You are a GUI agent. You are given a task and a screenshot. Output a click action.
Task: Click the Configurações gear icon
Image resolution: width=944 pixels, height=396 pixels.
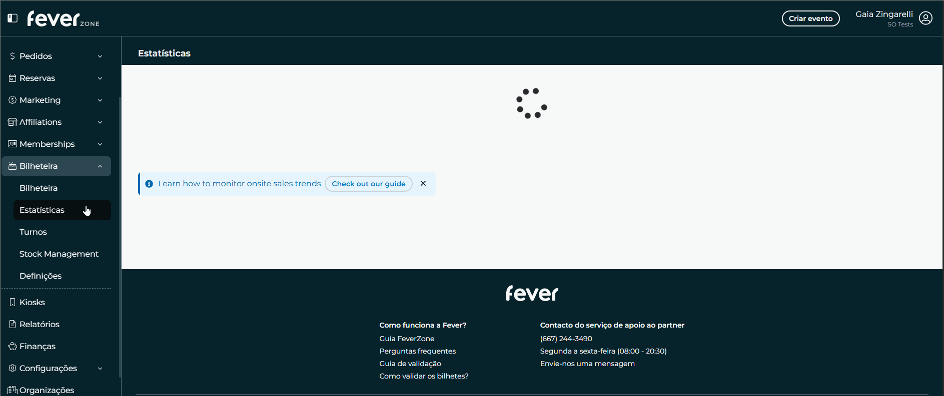13,368
